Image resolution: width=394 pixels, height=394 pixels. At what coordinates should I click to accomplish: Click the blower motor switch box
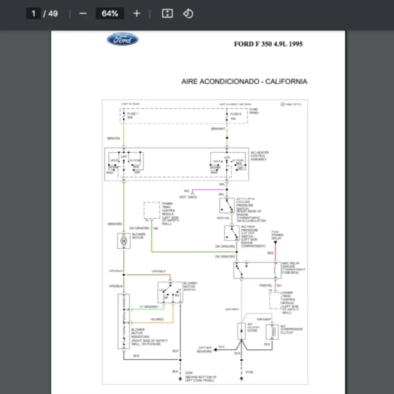pos(169,293)
